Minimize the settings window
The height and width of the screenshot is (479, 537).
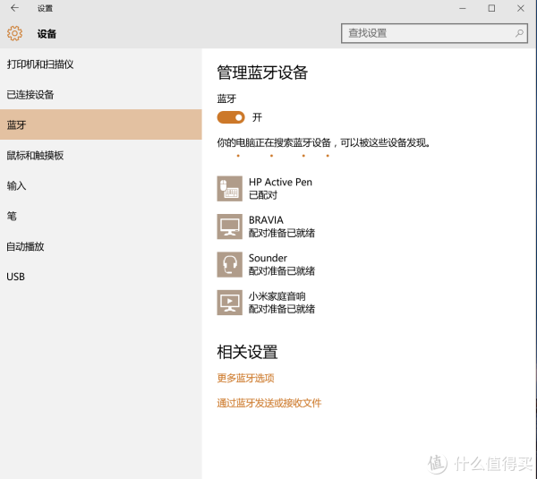pos(463,8)
